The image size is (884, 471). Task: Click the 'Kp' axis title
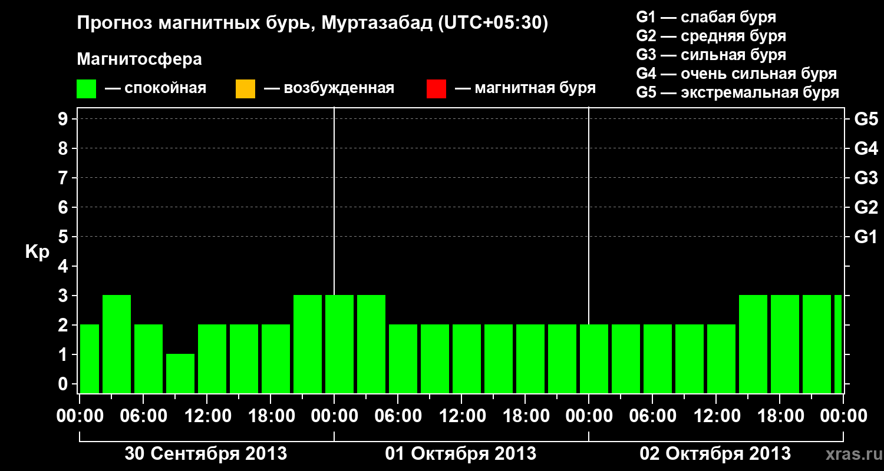click(x=37, y=252)
